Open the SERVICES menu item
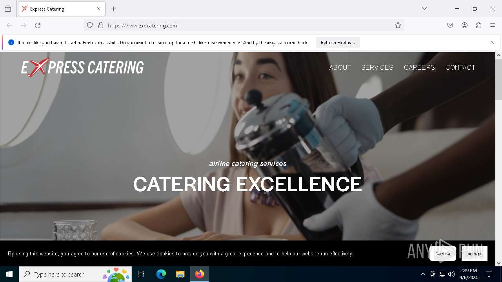 tap(377, 67)
